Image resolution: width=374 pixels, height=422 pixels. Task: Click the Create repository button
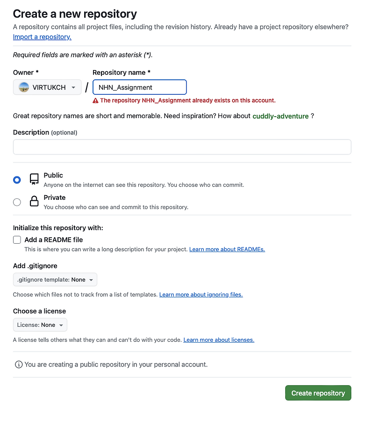click(318, 393)
